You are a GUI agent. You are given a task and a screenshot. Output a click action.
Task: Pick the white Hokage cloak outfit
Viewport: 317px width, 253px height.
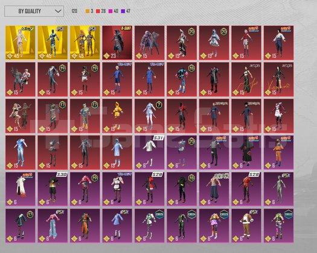[x=20, y=189]
